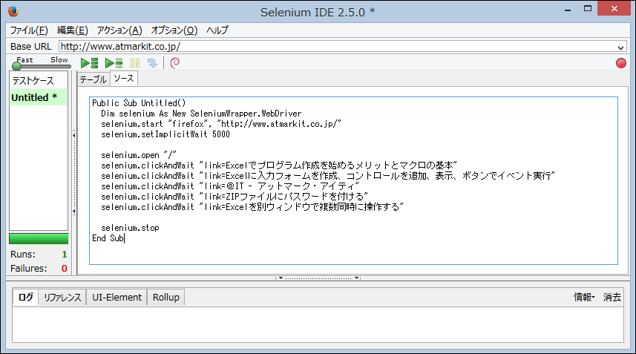The height and width of the screenshot is (354, 636).
Task: Click 消去 to clear the log
Action: pyautogui.click(x=612, y=298)
